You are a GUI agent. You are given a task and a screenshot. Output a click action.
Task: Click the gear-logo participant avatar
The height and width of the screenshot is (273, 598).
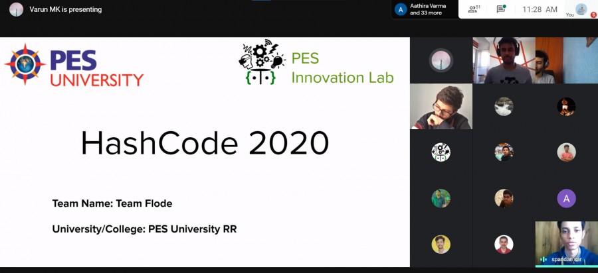coord(441,152)
